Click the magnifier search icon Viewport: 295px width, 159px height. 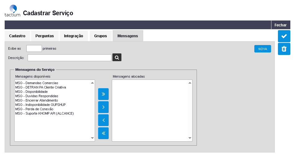click(117, 57)
